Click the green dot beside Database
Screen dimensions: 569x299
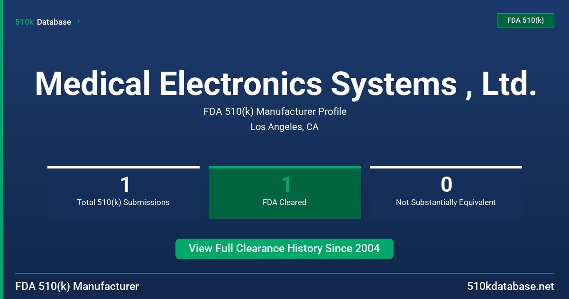[78, 21]
